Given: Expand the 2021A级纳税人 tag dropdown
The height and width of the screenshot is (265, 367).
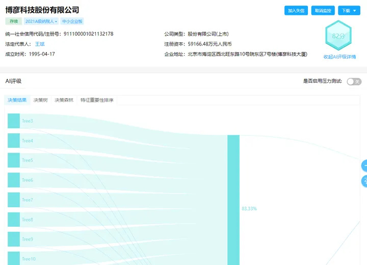Looking at the screenshot, I should 41,21.
